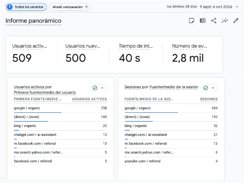Click the 2,8 mil events value
Image resolution: width=244 pixels, height=183 pixels.
(188, 58)
